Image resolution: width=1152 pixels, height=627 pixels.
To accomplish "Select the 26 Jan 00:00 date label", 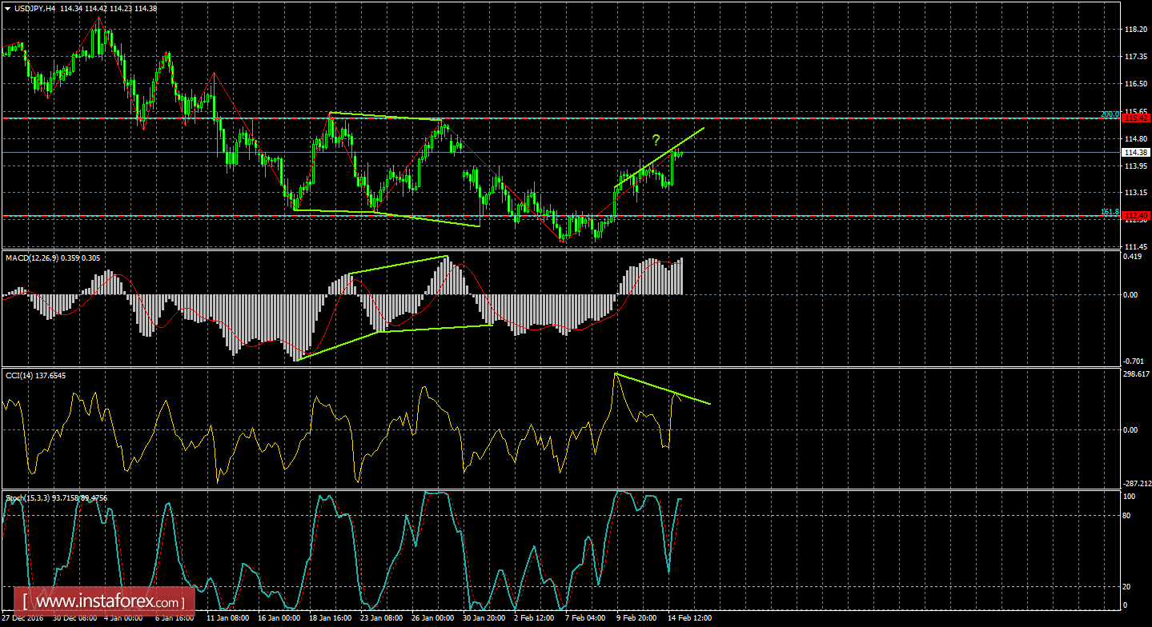I will (434, 618).
